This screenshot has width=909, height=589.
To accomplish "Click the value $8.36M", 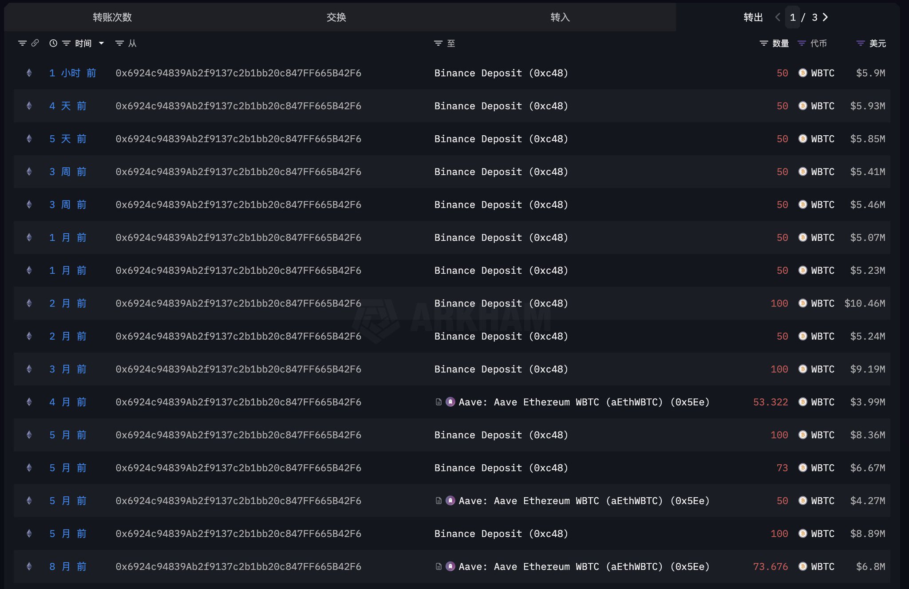I will click(867, 435).
